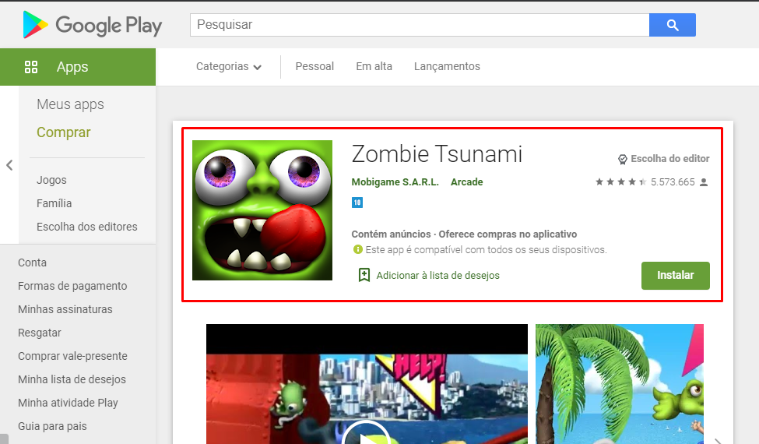Click the wishlist bookmark icon
This screenshot has height=444, width=759.
click(364, 275)
